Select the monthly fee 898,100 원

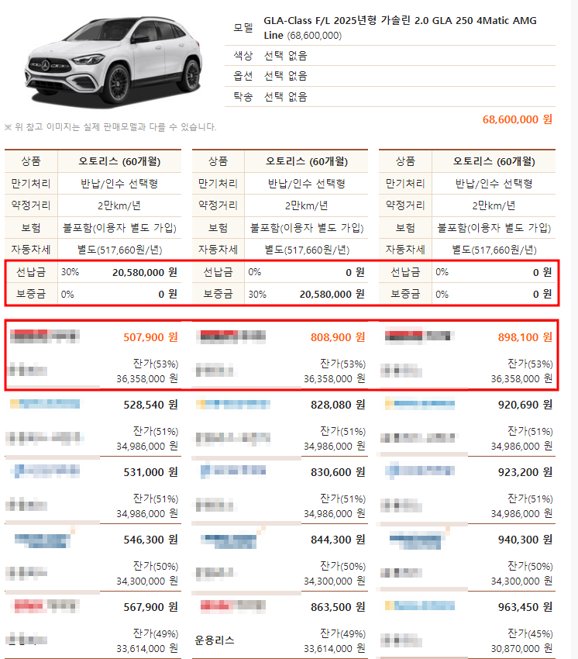point(525,337)
